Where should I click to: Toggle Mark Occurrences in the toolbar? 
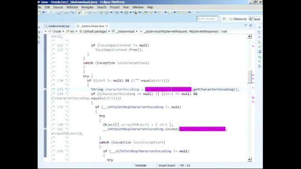pyautogui.click(x=85, y=13)
